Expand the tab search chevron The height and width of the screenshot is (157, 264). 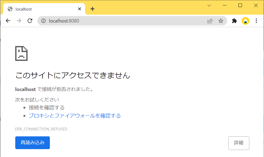coord(209,5)
